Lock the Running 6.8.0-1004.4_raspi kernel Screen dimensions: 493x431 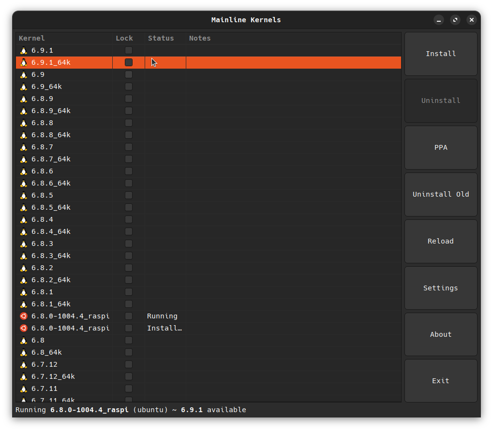(129, 316)
